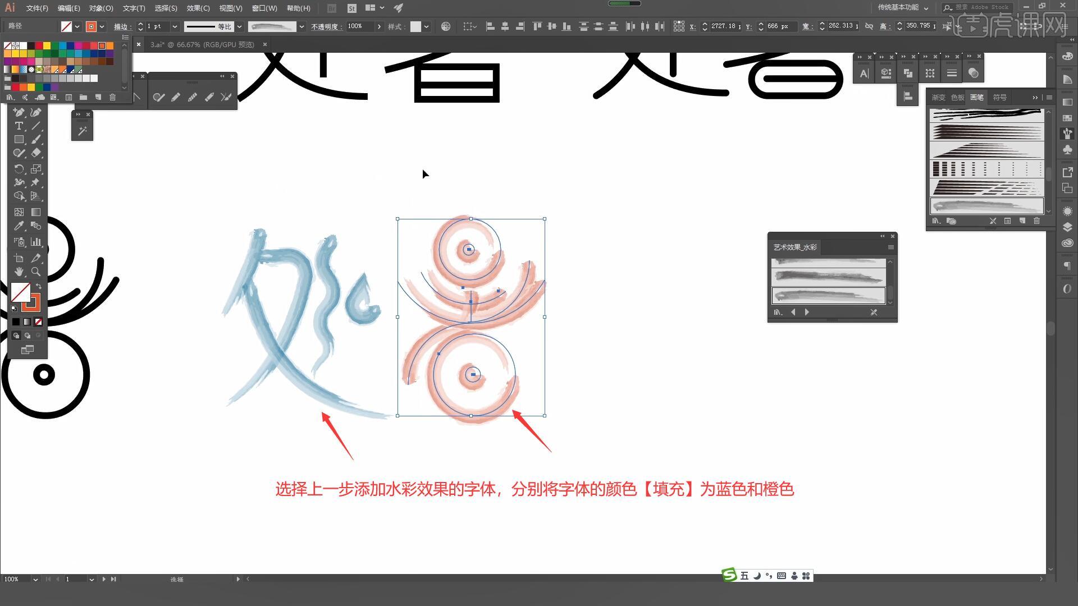The height and width of the screenshot is (606, 1078).
Task: Select the Gradient tool
Action: tap(36, 212)
